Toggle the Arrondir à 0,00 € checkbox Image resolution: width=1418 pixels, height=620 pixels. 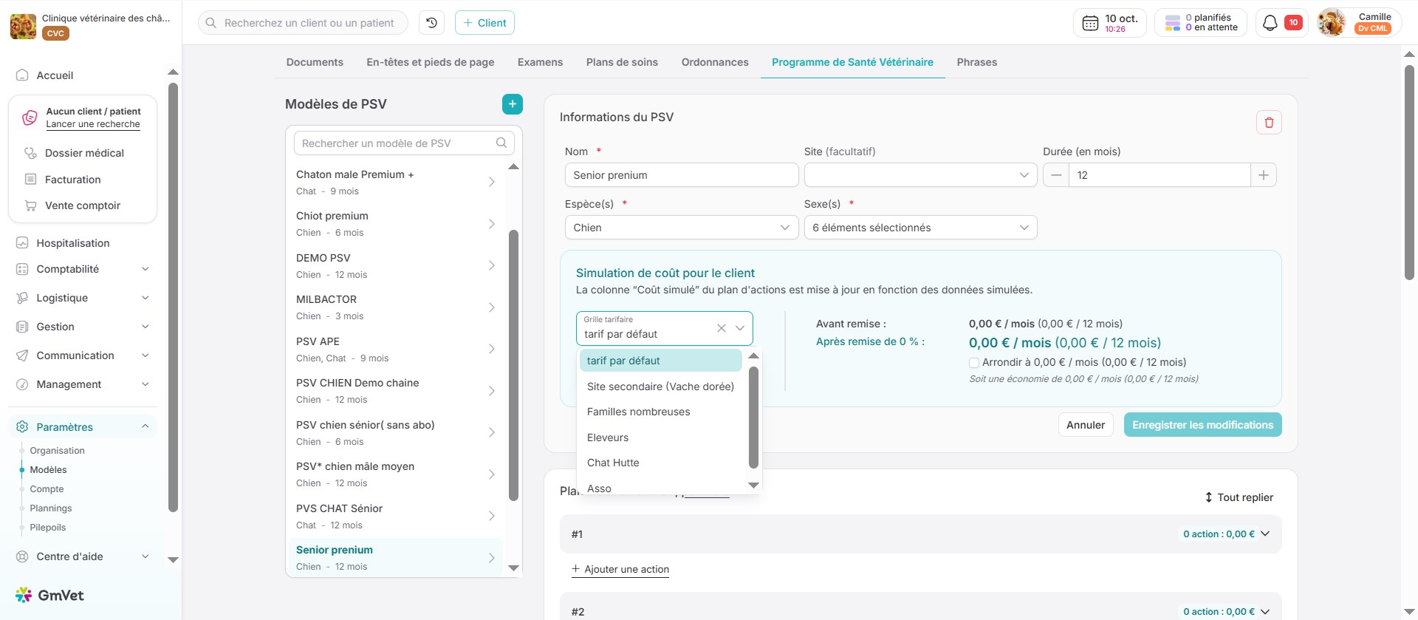click(974, 363)
